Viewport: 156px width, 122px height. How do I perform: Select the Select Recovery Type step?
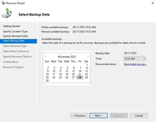click(15, 46)
